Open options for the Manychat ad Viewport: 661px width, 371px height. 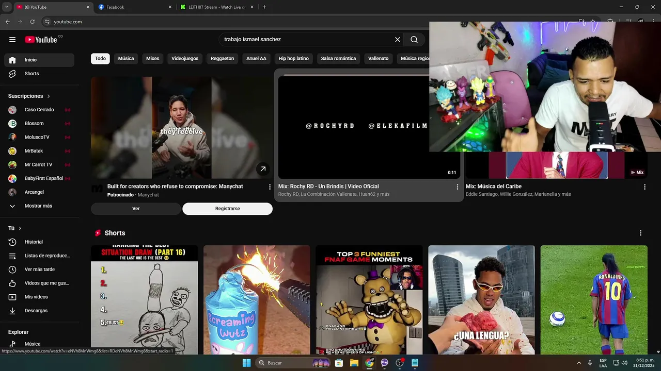(270, 187)
